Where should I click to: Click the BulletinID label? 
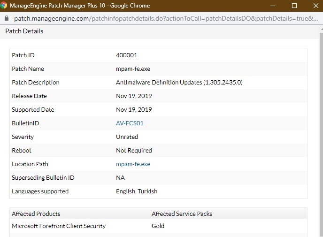click(25, 123)
